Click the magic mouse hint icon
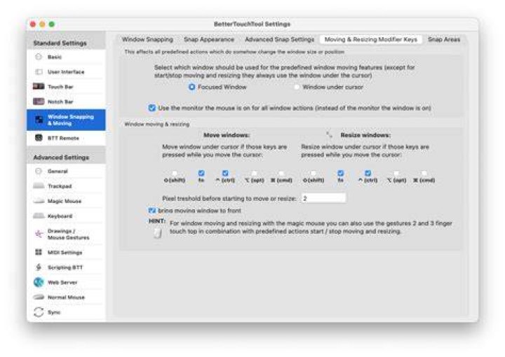The height and width of the screenshot is (357, 505). pos(158,233)
